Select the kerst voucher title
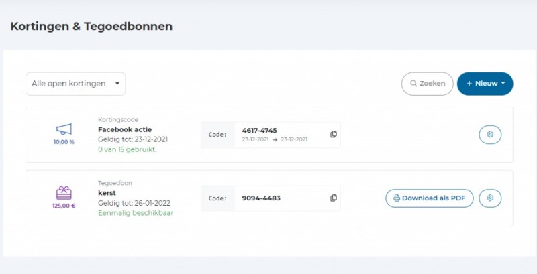The width and height of the screenshot is (537, 274). [106, 194]
